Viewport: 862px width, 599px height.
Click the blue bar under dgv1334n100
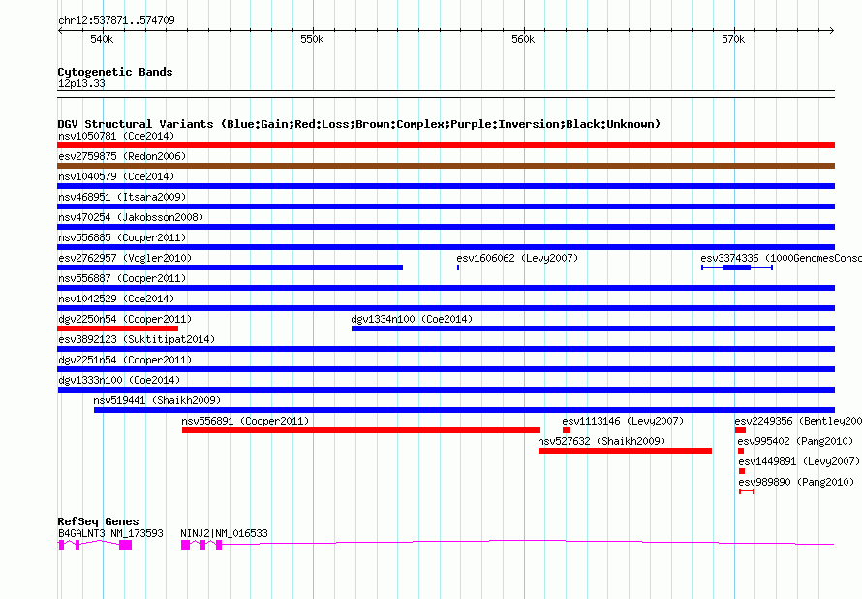point(593,329)
